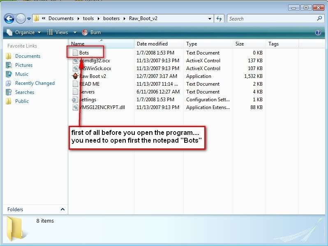Click the folder icon in address bar
The image size is (328, 246).
(x=36, y=18)
